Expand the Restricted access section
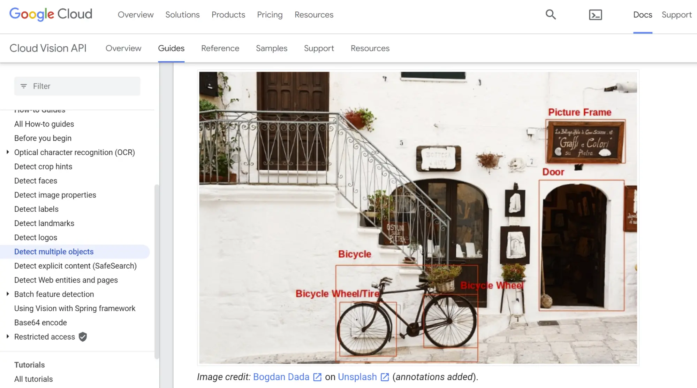 point(8,336)
